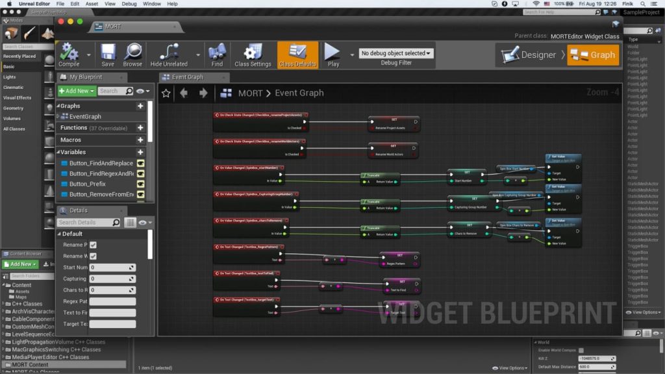Open Class Settings
Screen dimensions: 665x374
tap(253, 55)
